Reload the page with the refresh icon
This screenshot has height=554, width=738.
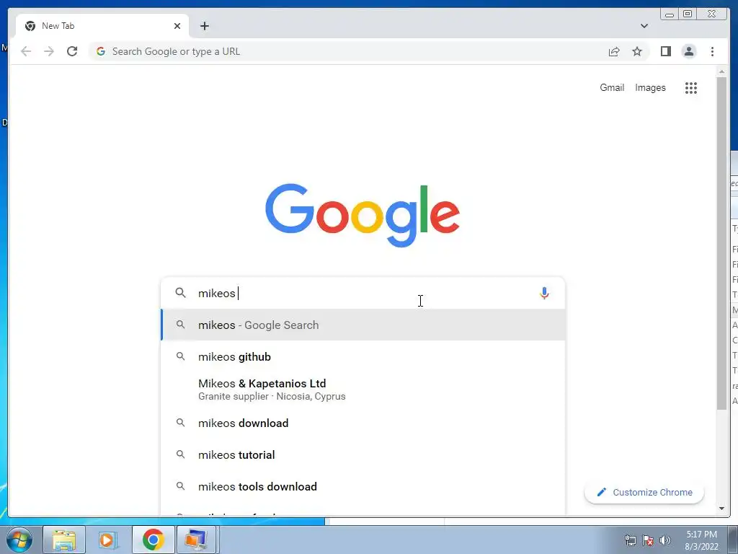coord(72,51)
